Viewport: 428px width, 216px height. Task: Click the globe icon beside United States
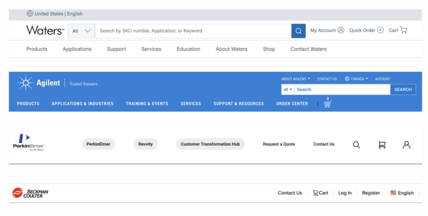click(x=30, y=13)
